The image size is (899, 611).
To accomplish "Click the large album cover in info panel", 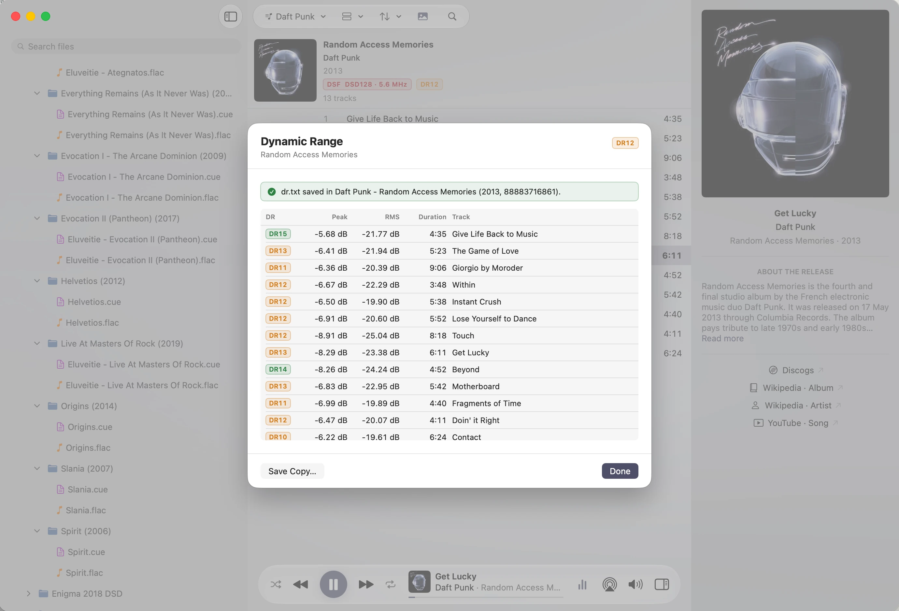I will tap(795, 104).
